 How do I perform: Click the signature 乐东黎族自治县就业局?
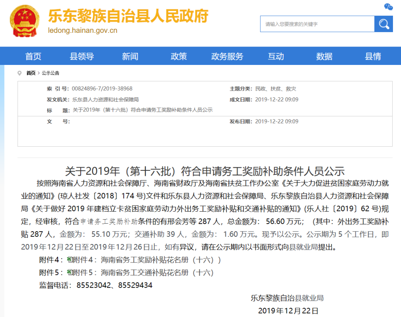click(x=287, y=298)
